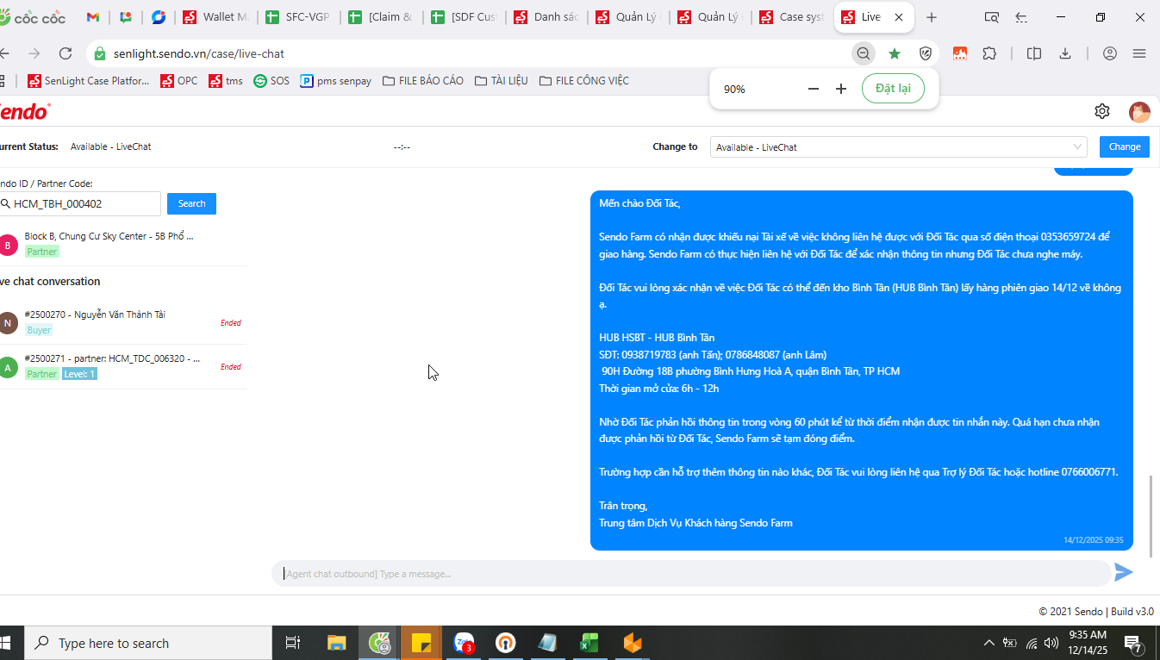Open the pms senpay bookmark

336,81
